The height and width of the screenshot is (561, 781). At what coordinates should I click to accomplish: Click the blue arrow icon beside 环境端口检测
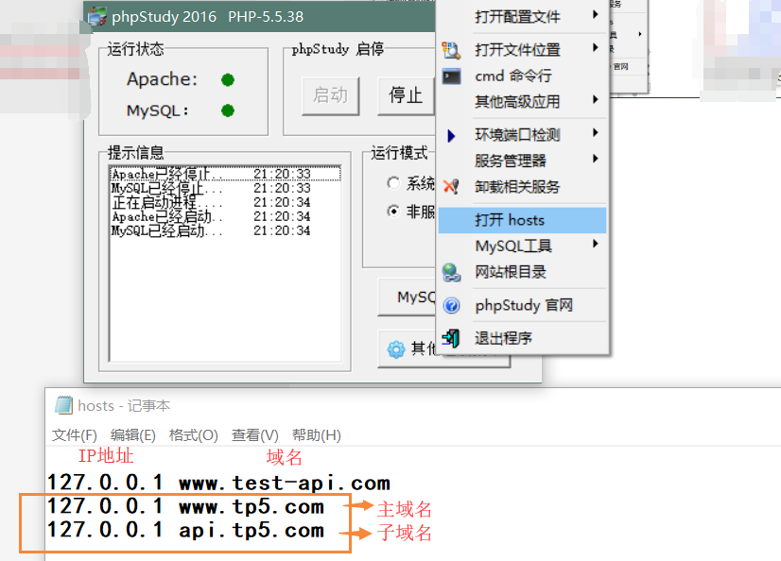click(451, 135)
